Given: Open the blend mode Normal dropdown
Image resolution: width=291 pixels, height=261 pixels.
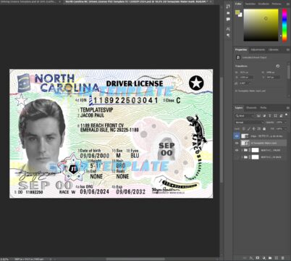Looking at the screenshot, I should coord(249,123).
